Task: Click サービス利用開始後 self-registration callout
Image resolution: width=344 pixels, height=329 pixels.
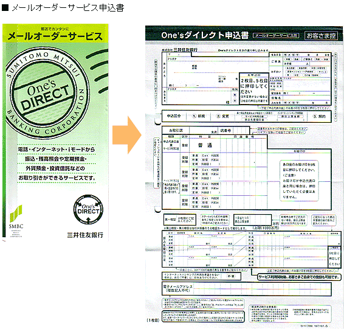Action: tap(299, 277)
